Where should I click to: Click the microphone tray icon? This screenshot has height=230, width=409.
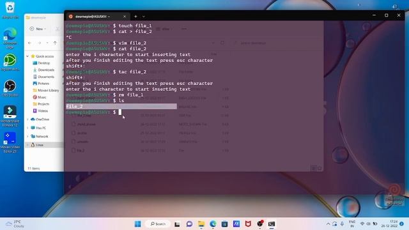342,224
